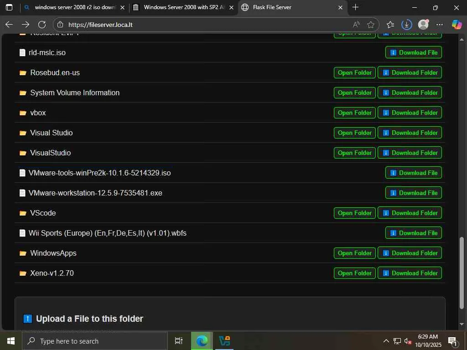
Task: Open the Microsoft Edge taskbar icon
Action: [x=202, y=341]
